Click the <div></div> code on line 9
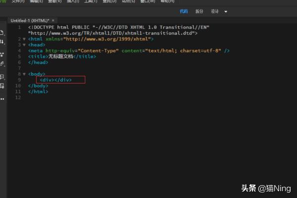 coord(55,80)
